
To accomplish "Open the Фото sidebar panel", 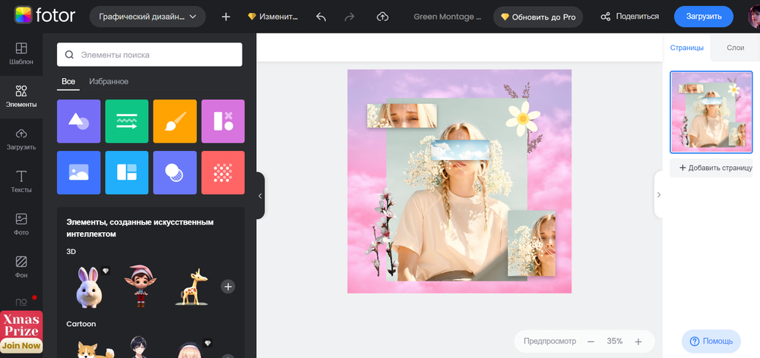I will point(21,225).
